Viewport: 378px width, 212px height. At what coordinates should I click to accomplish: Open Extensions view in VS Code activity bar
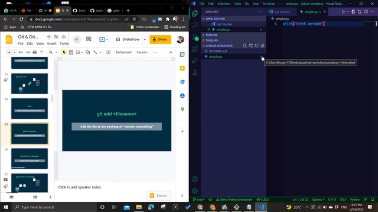(195, 49)
